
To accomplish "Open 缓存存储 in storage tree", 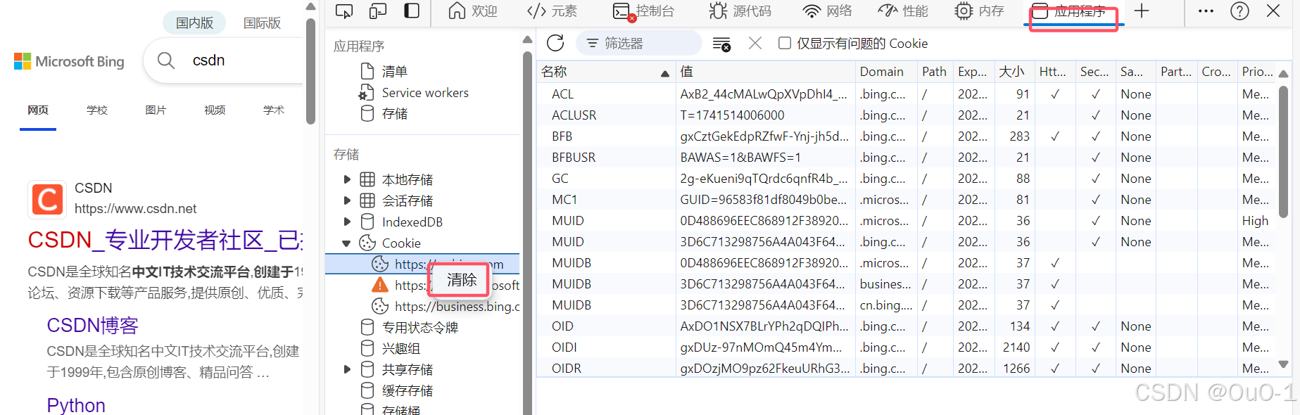I will pos(408,391).
